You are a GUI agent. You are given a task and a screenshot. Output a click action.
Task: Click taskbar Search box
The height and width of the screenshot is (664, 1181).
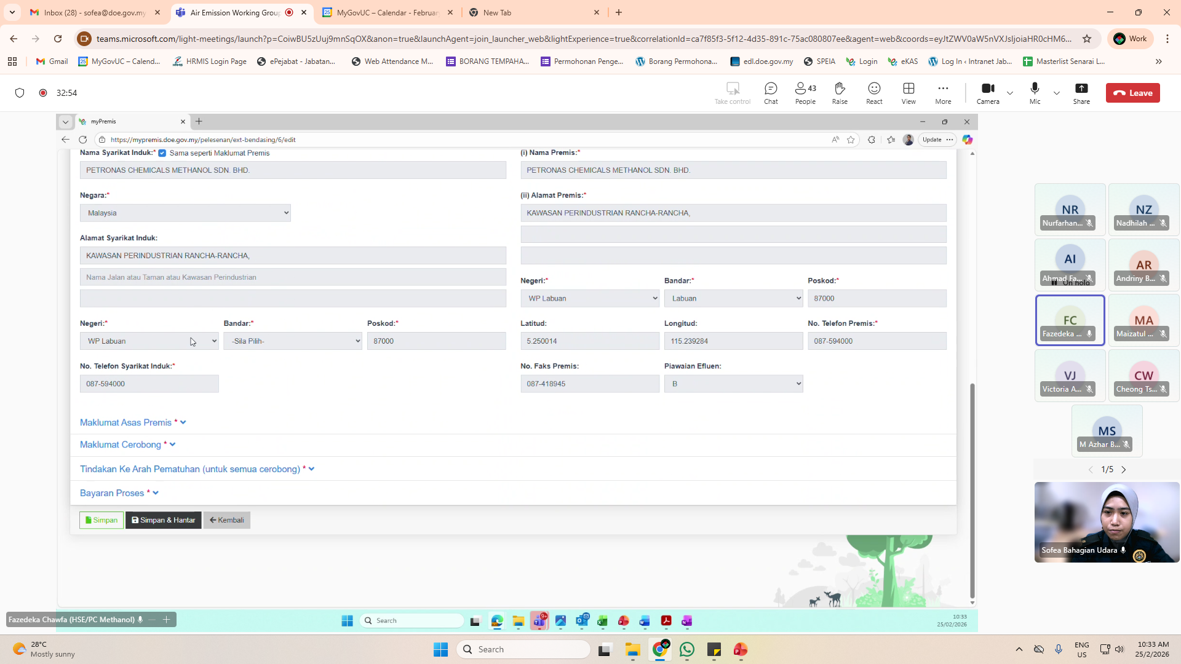pyautogui.click(x=523, y=649)
